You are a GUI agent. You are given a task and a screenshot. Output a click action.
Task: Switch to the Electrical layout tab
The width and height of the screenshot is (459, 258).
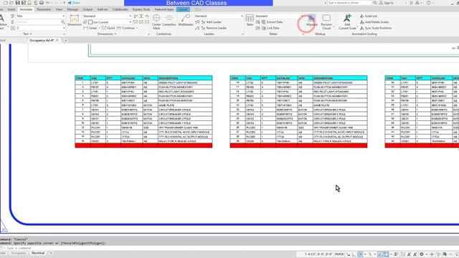pos(38,253)
